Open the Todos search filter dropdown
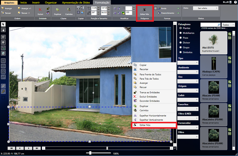This screenshot has width=238, height=156. tap(228, 25)
